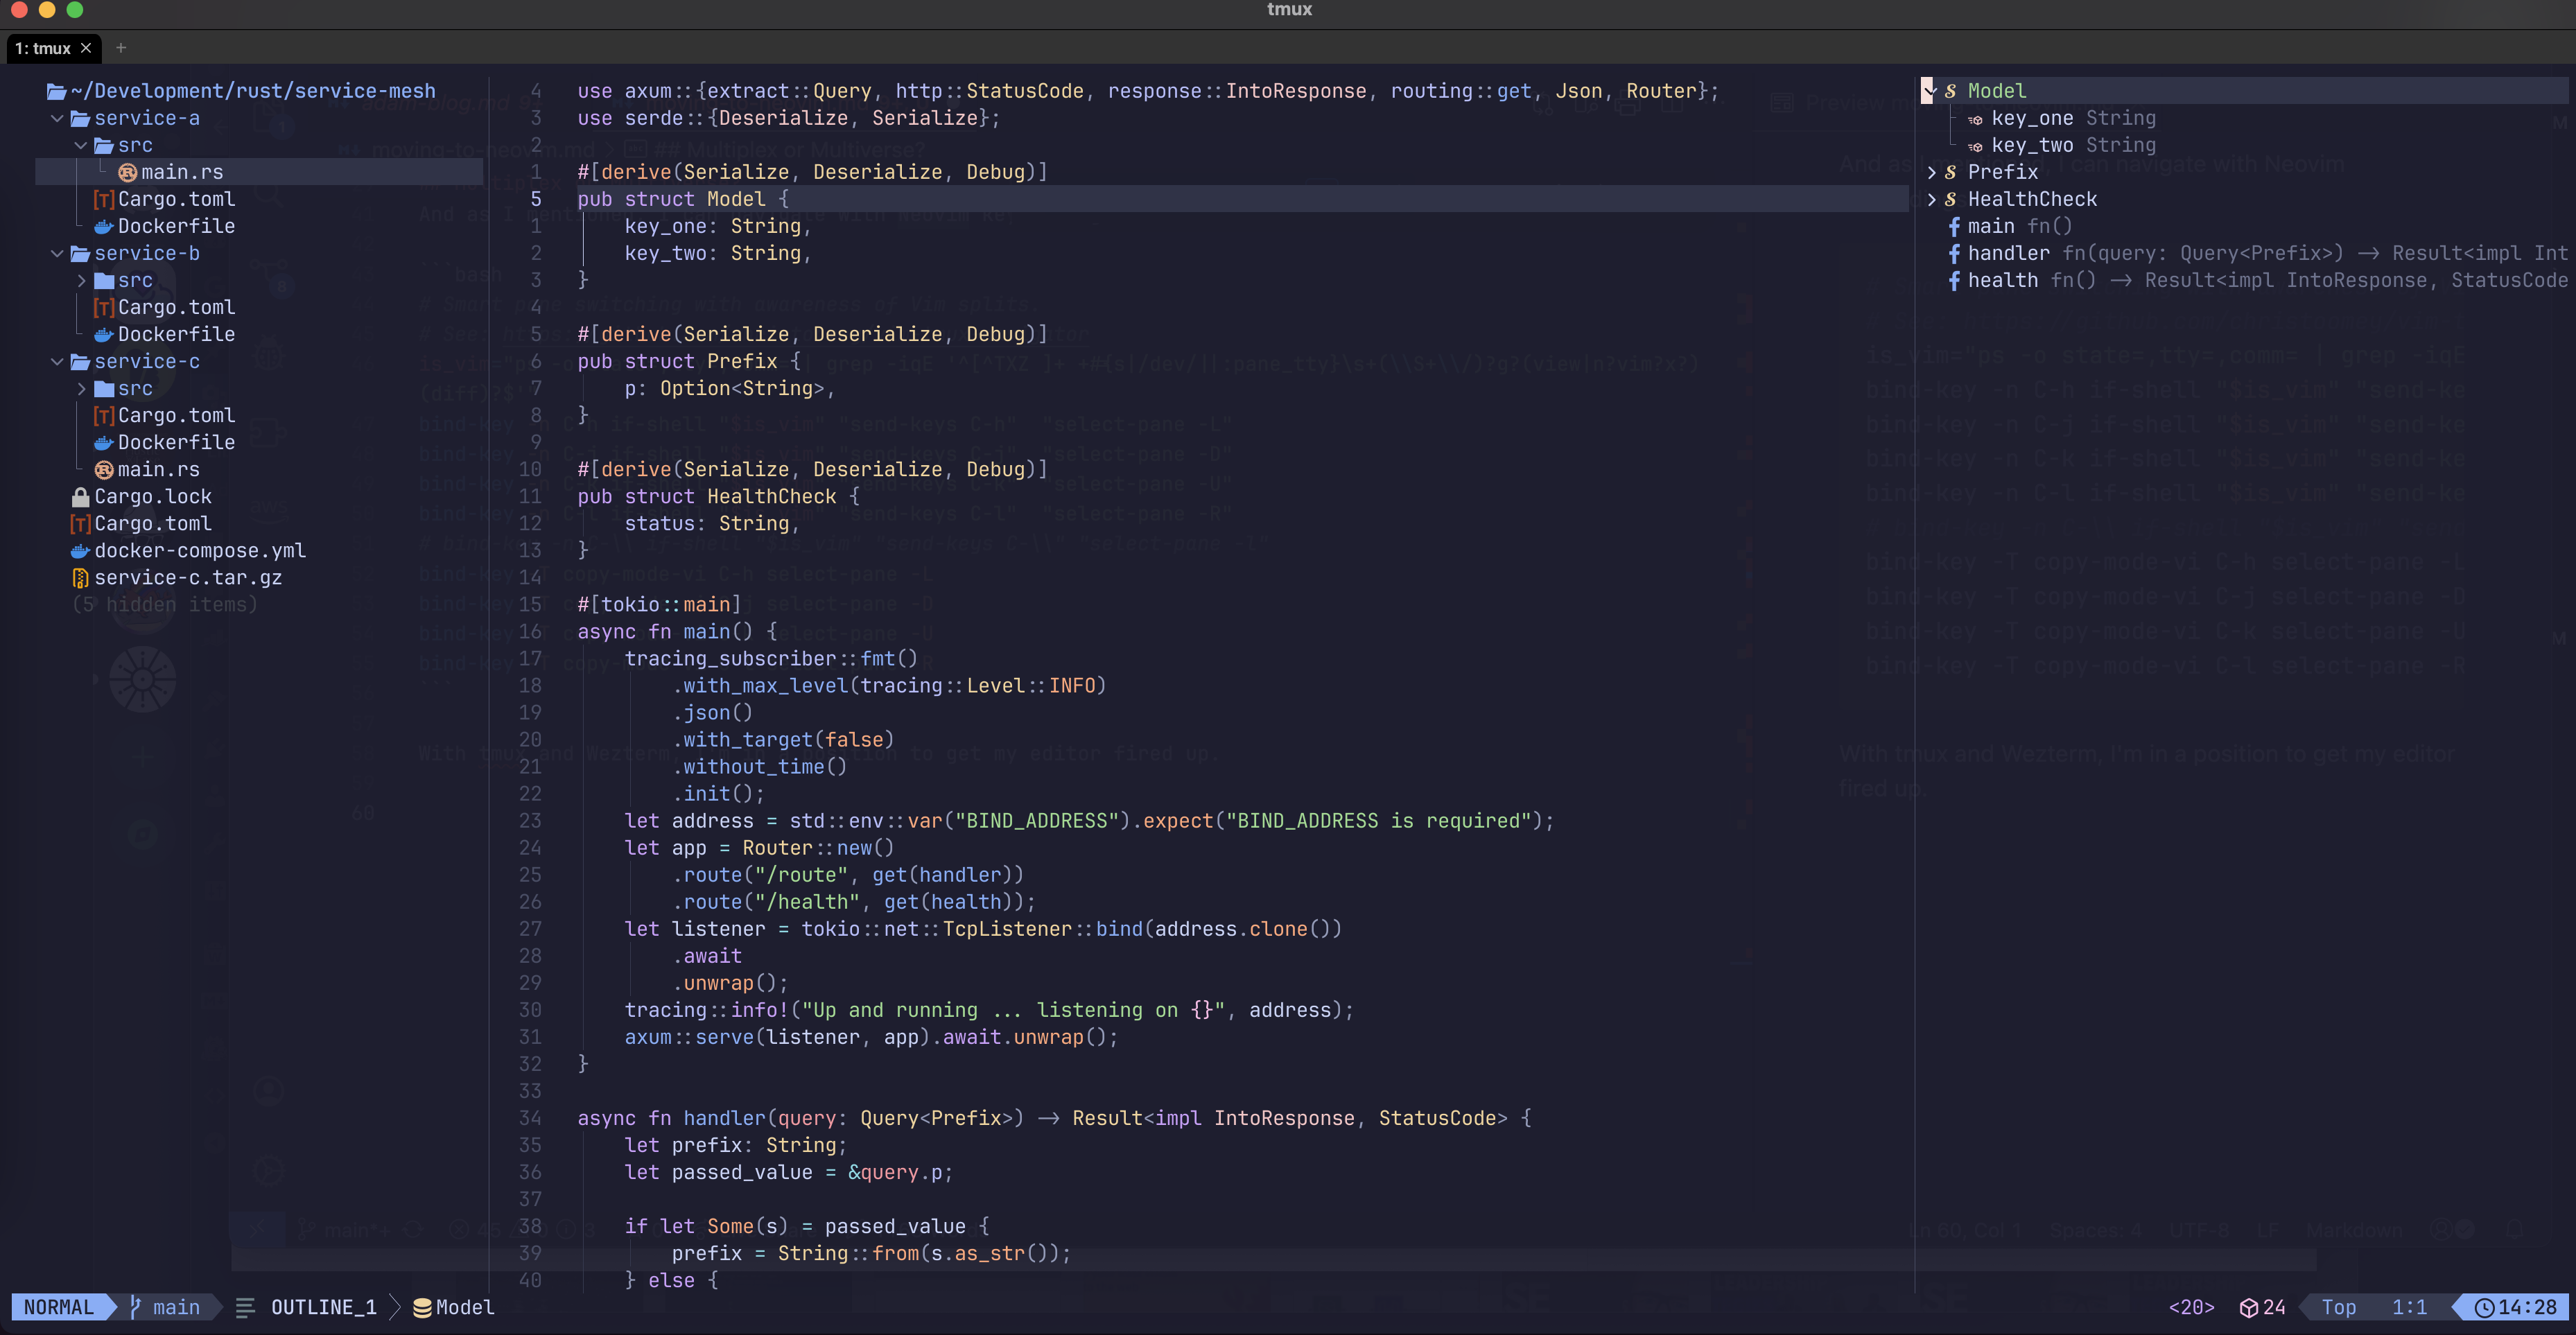
Task: Click the git branch icon in statusline
Action: pos(136,1307)
